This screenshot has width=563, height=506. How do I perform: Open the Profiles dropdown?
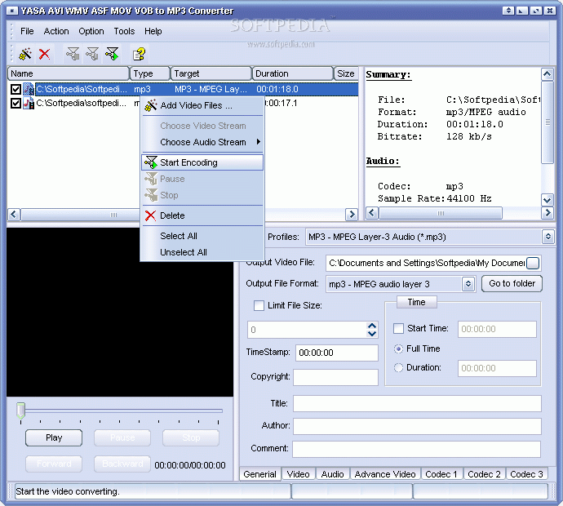pos(548,237)
